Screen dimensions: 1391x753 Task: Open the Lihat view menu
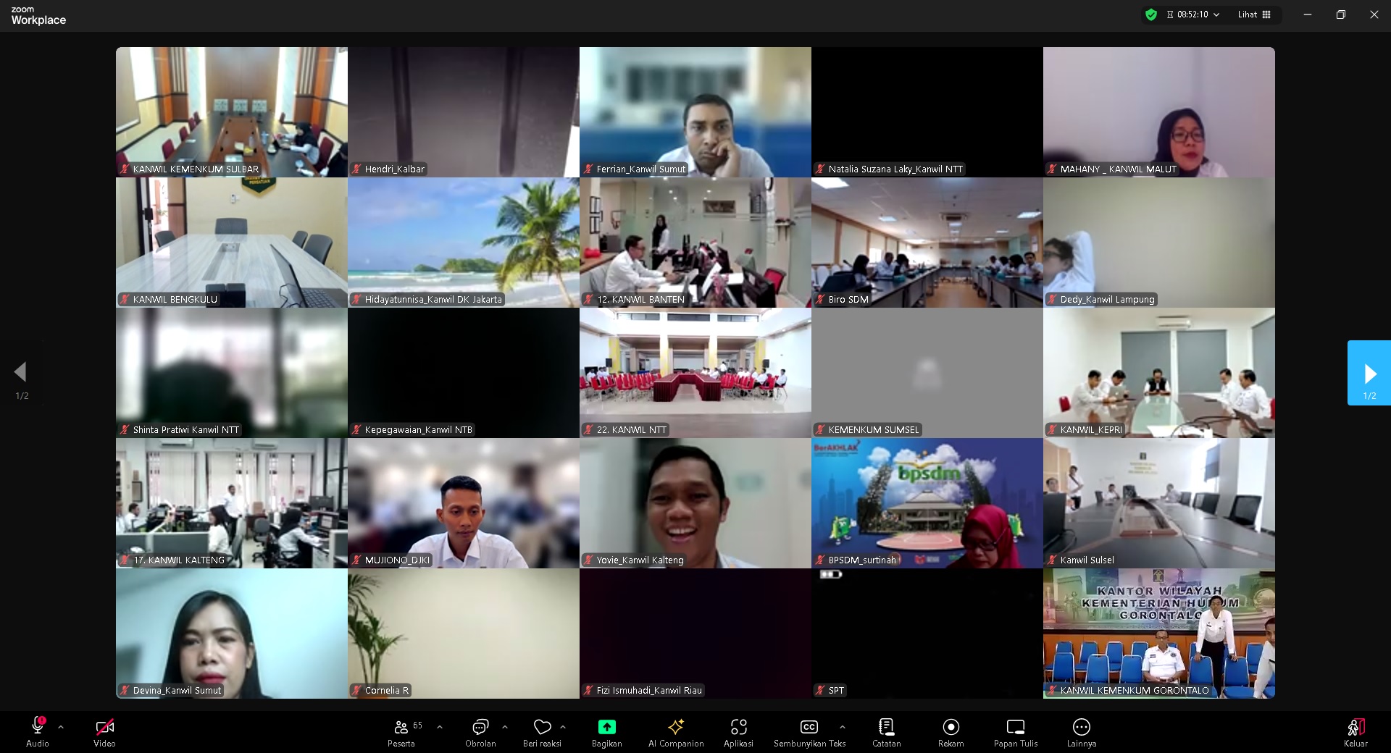pos(1254,14)
